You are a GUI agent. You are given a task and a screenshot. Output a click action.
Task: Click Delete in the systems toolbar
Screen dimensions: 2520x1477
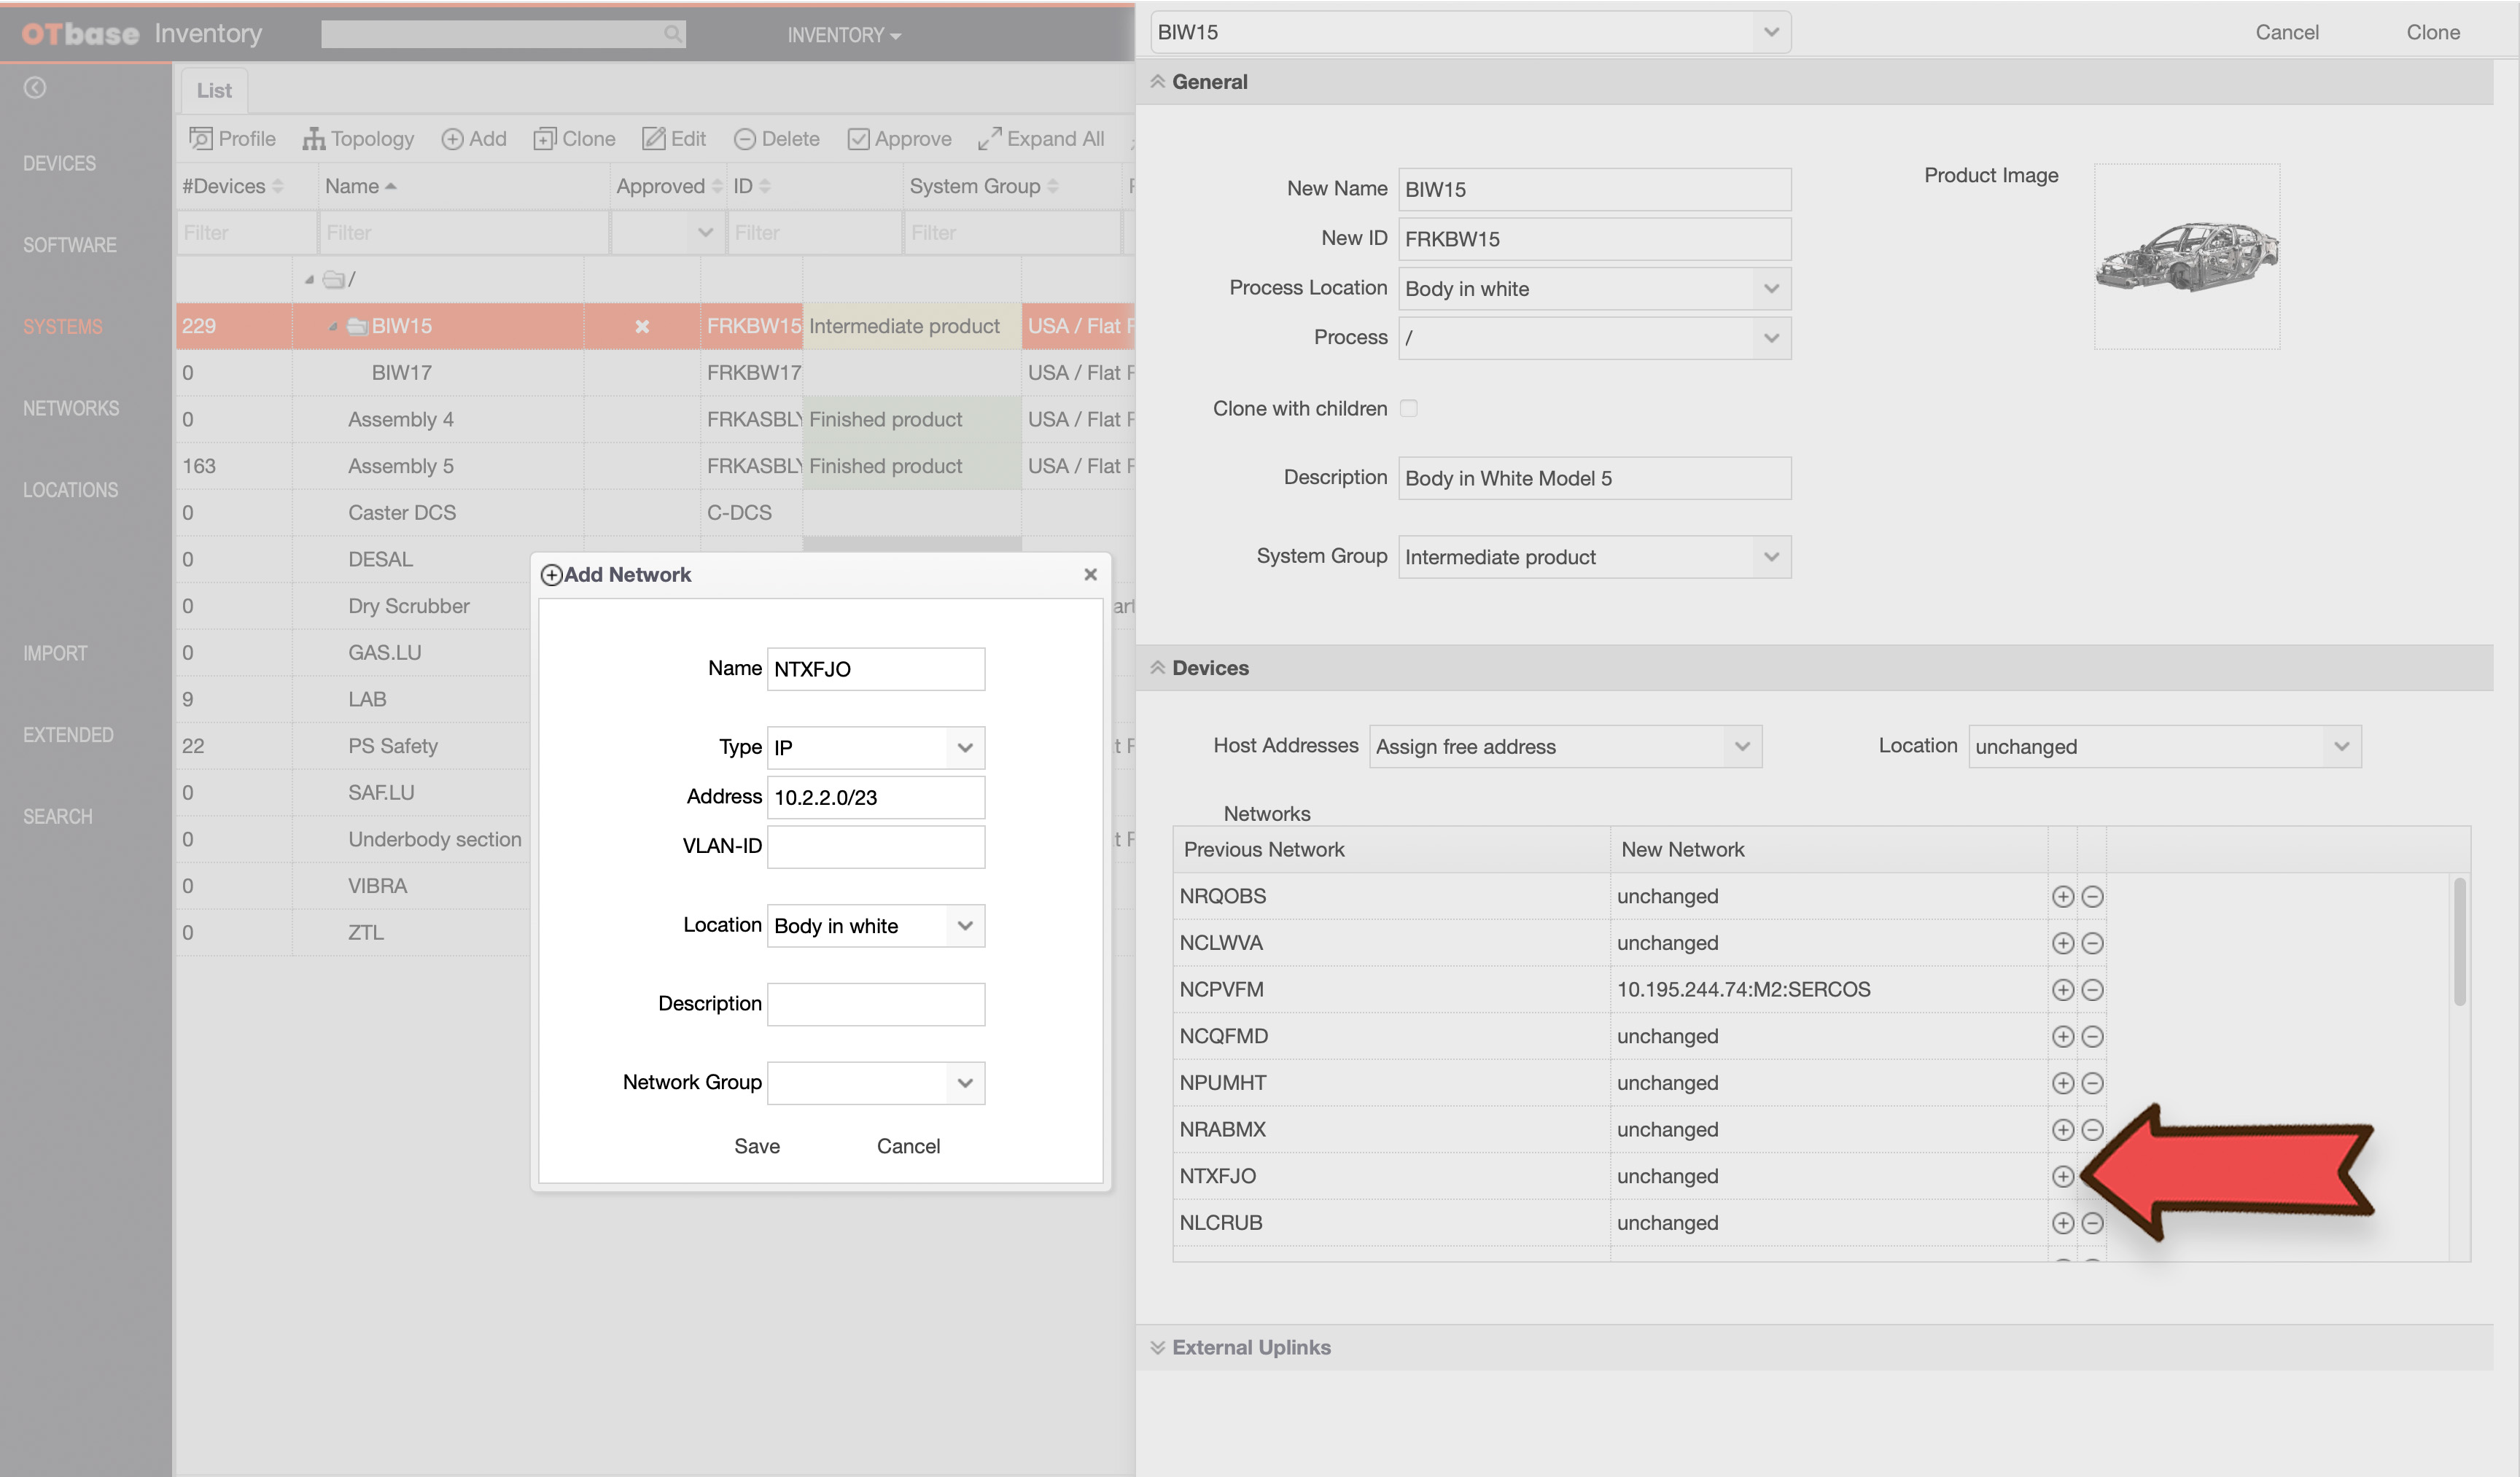tap(776, 139)
